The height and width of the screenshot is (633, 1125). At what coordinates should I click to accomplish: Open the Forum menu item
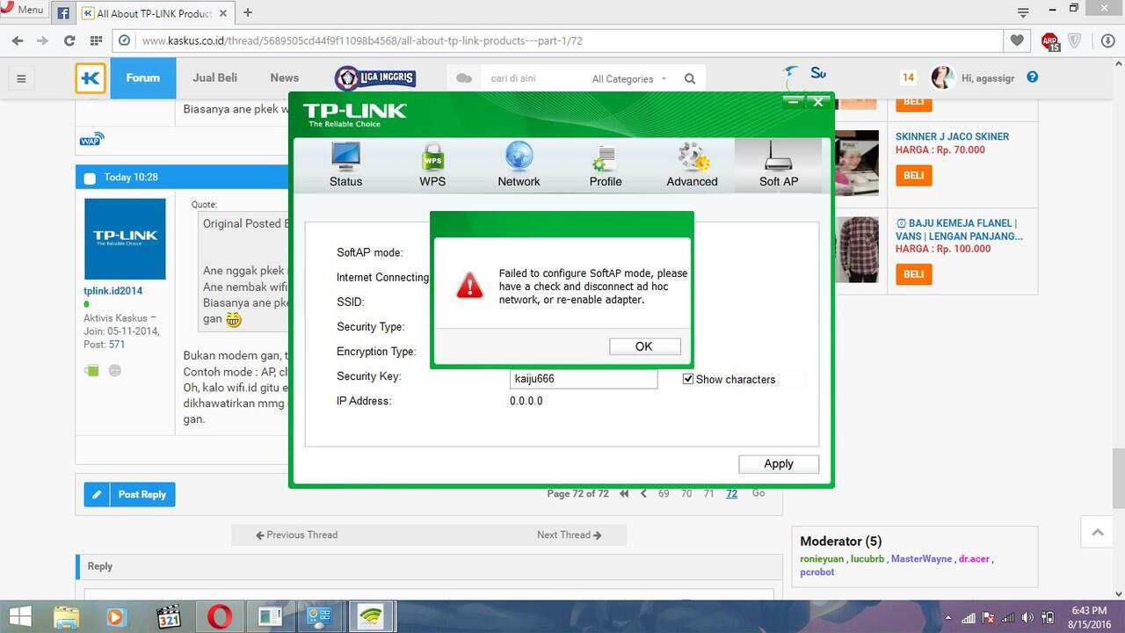click(x=142, y=77)
